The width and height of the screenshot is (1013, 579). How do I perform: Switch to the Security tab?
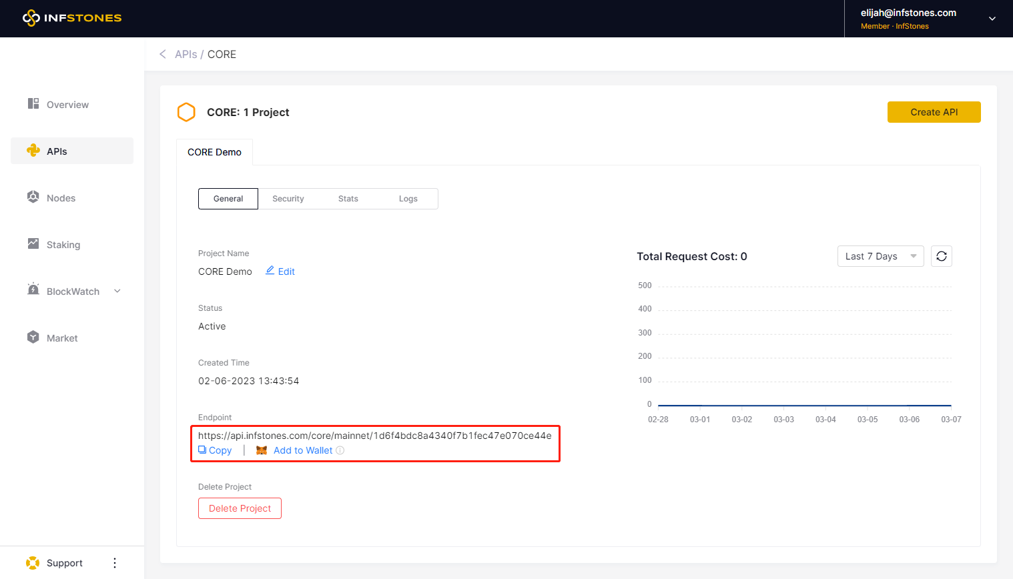click(x=288, y=199)
